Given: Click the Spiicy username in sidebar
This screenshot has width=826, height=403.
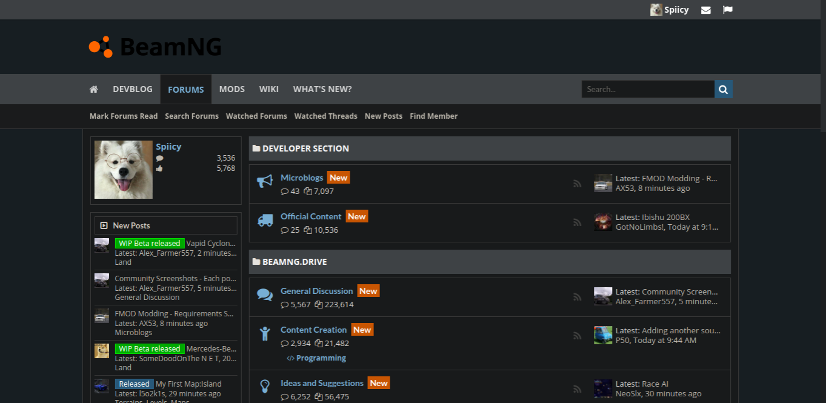Looking at the screenshot, I should [168, 147].
